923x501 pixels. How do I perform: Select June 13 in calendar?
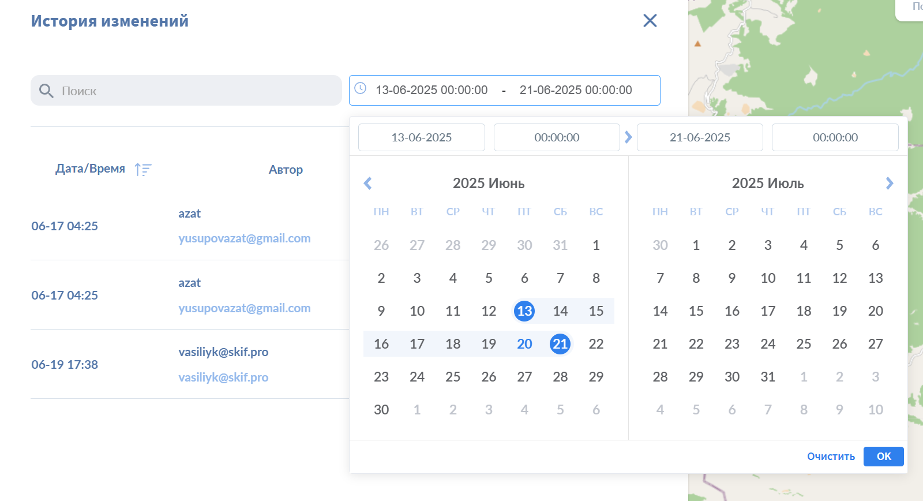pos(524,311)
